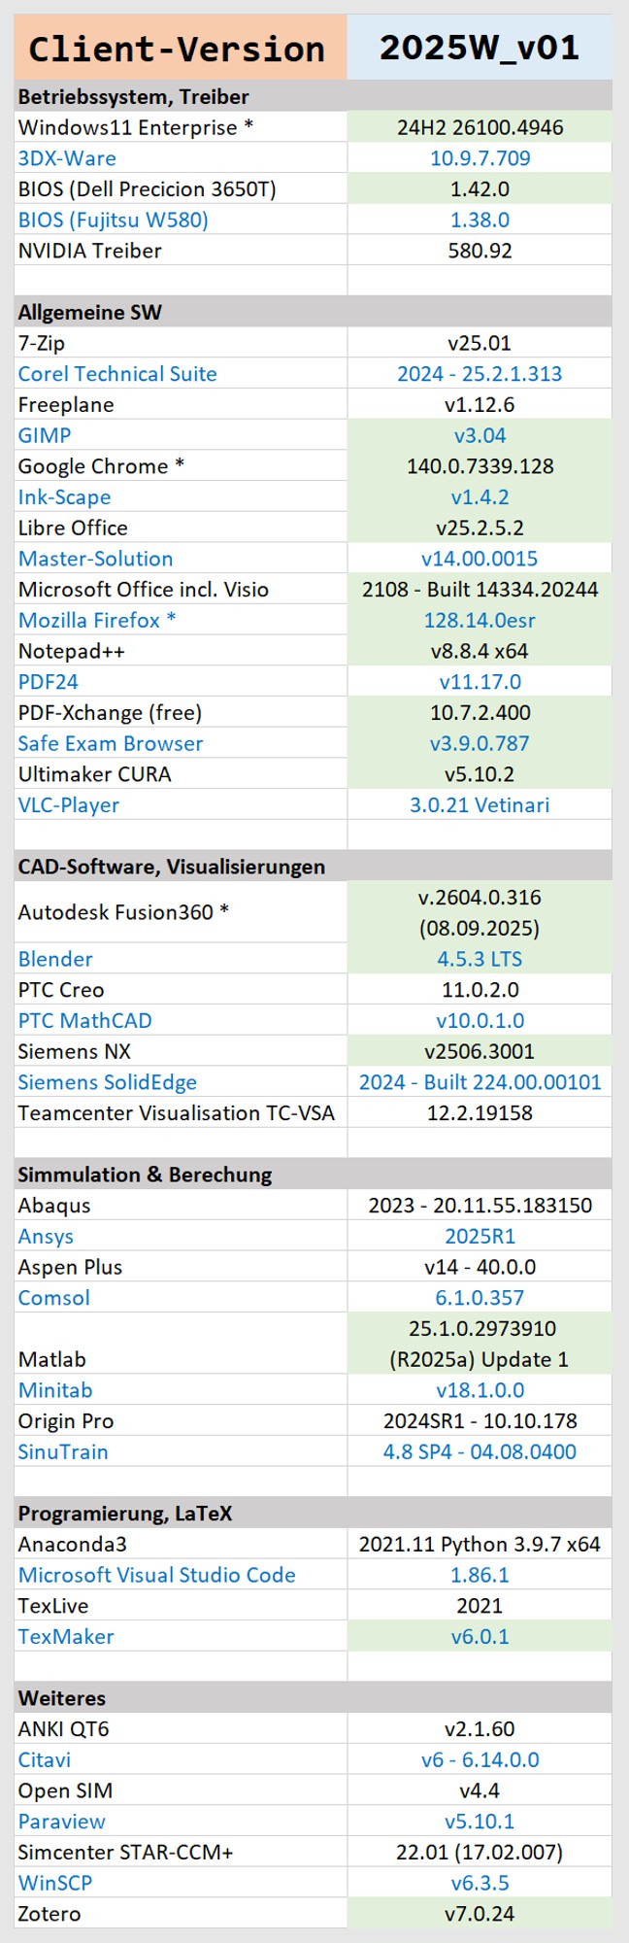Click the VLC-Player link
Viewport: 629px width, 1943px height.
pyautogui.click(x=69, y=805)
